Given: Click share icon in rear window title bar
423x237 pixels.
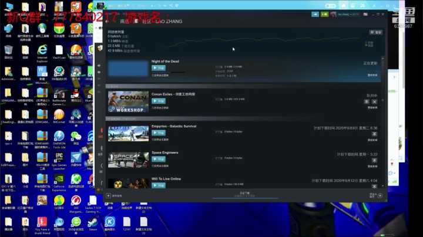Looking at the screenshot, I should click(171, 5).
